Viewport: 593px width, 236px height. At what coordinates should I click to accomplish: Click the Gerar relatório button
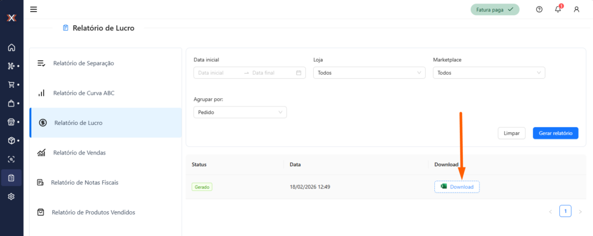555,133
